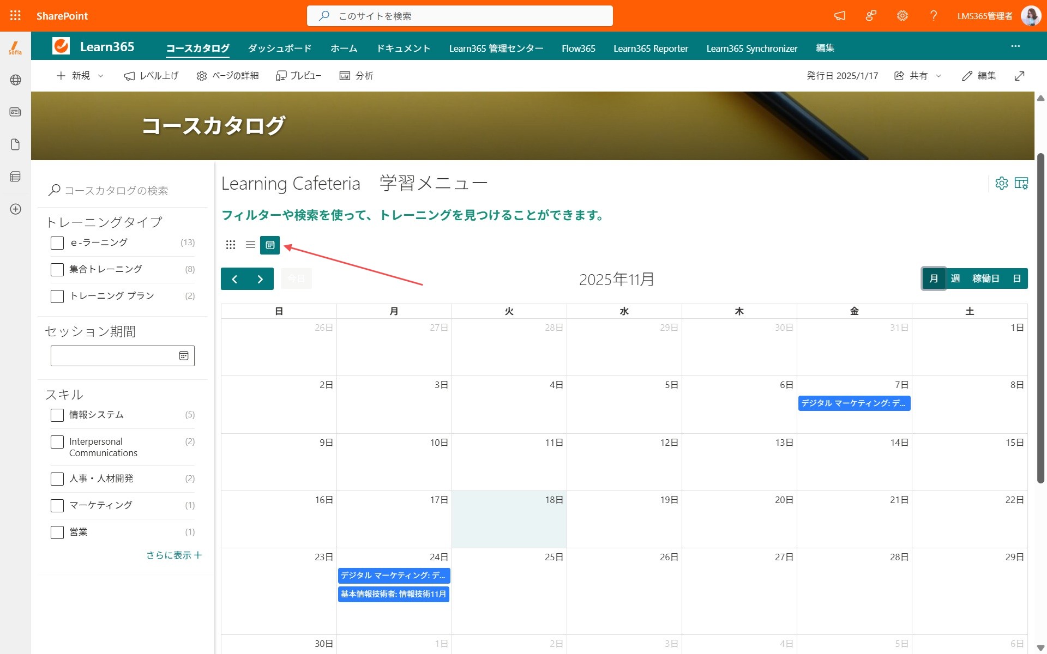
Task: Open date picker icon in セッション期間 field
Action: [x=184, y=356]
